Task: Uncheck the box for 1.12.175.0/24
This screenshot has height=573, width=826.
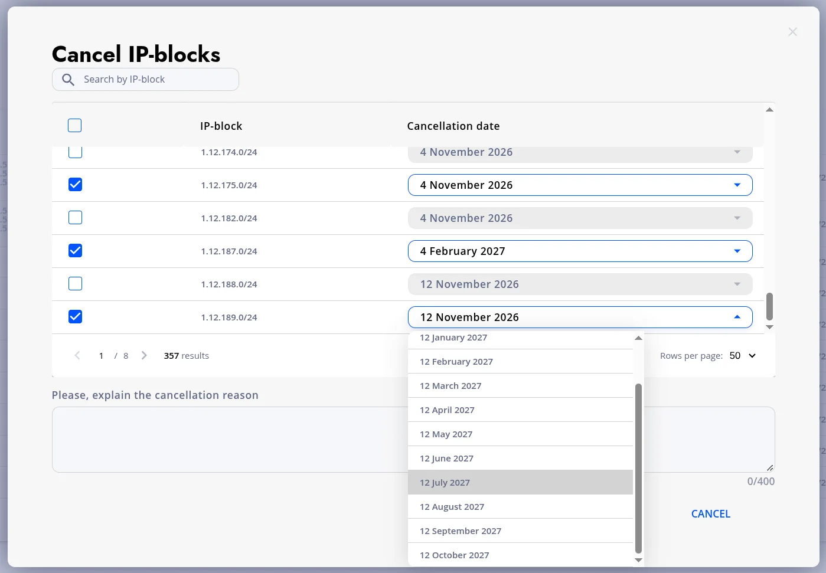Action: coord(75,185)
